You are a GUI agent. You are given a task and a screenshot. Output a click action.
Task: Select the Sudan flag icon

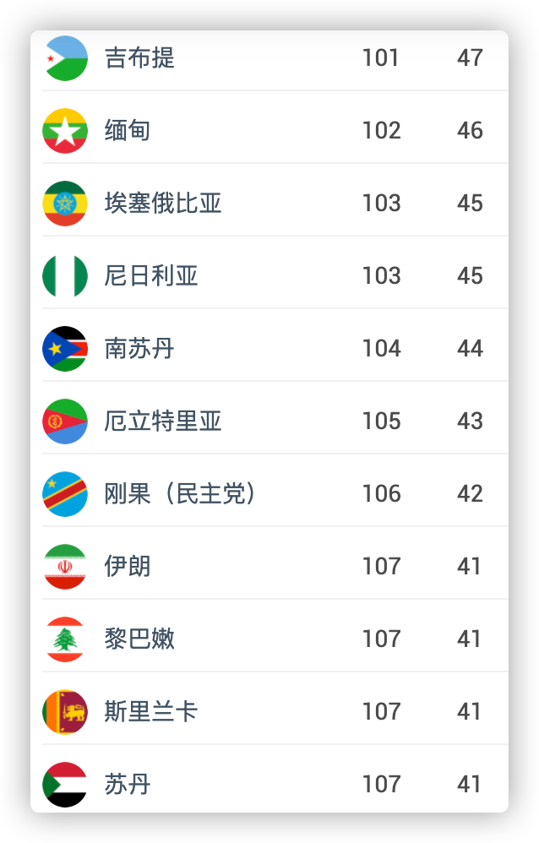point(65,785)
